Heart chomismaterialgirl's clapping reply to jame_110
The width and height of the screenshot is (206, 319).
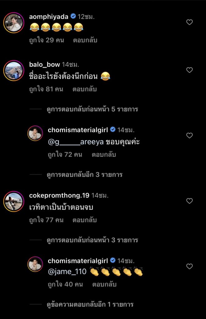pos(189,266)
